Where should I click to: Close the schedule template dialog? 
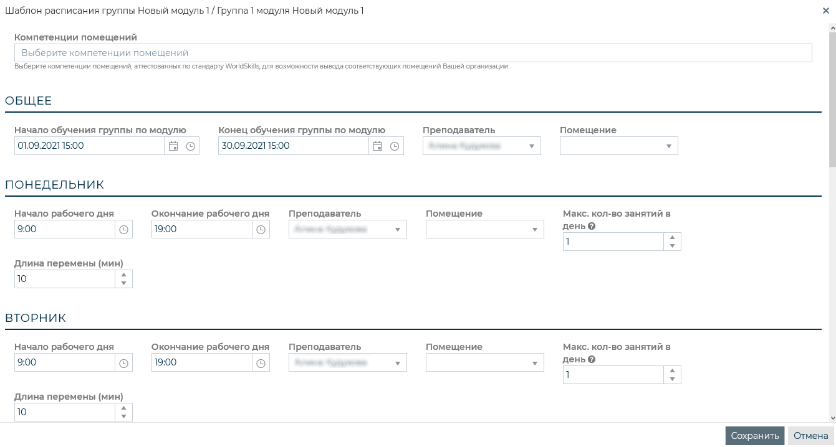click(x=826, y=11)
